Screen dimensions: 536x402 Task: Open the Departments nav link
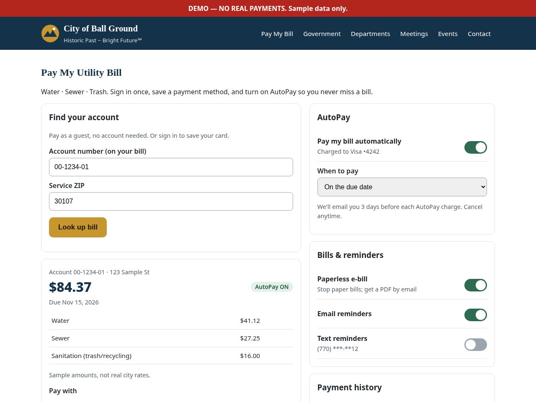(x=371, y=33)
